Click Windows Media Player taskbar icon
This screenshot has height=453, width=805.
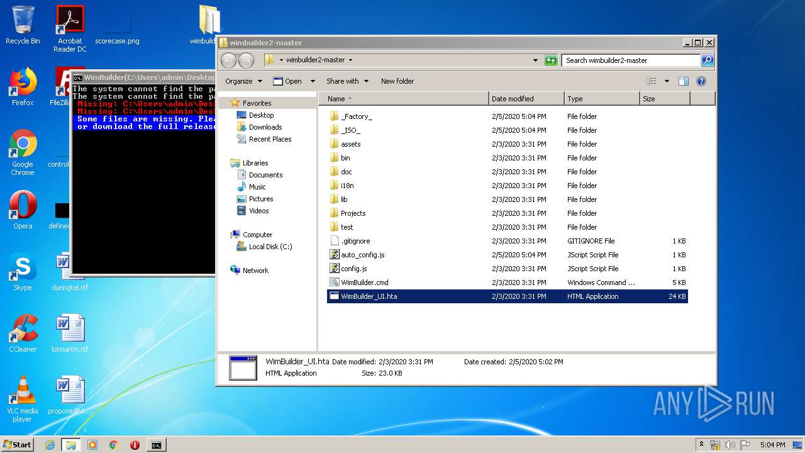pyautogui.click(x=92, y=445)
